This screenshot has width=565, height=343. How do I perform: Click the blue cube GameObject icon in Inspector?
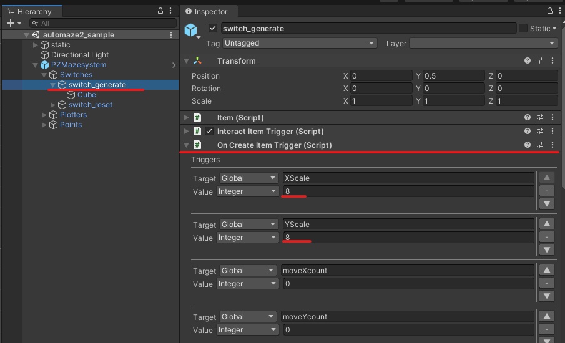(191, 30)
